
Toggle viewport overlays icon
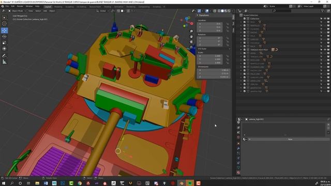point(207,11)
